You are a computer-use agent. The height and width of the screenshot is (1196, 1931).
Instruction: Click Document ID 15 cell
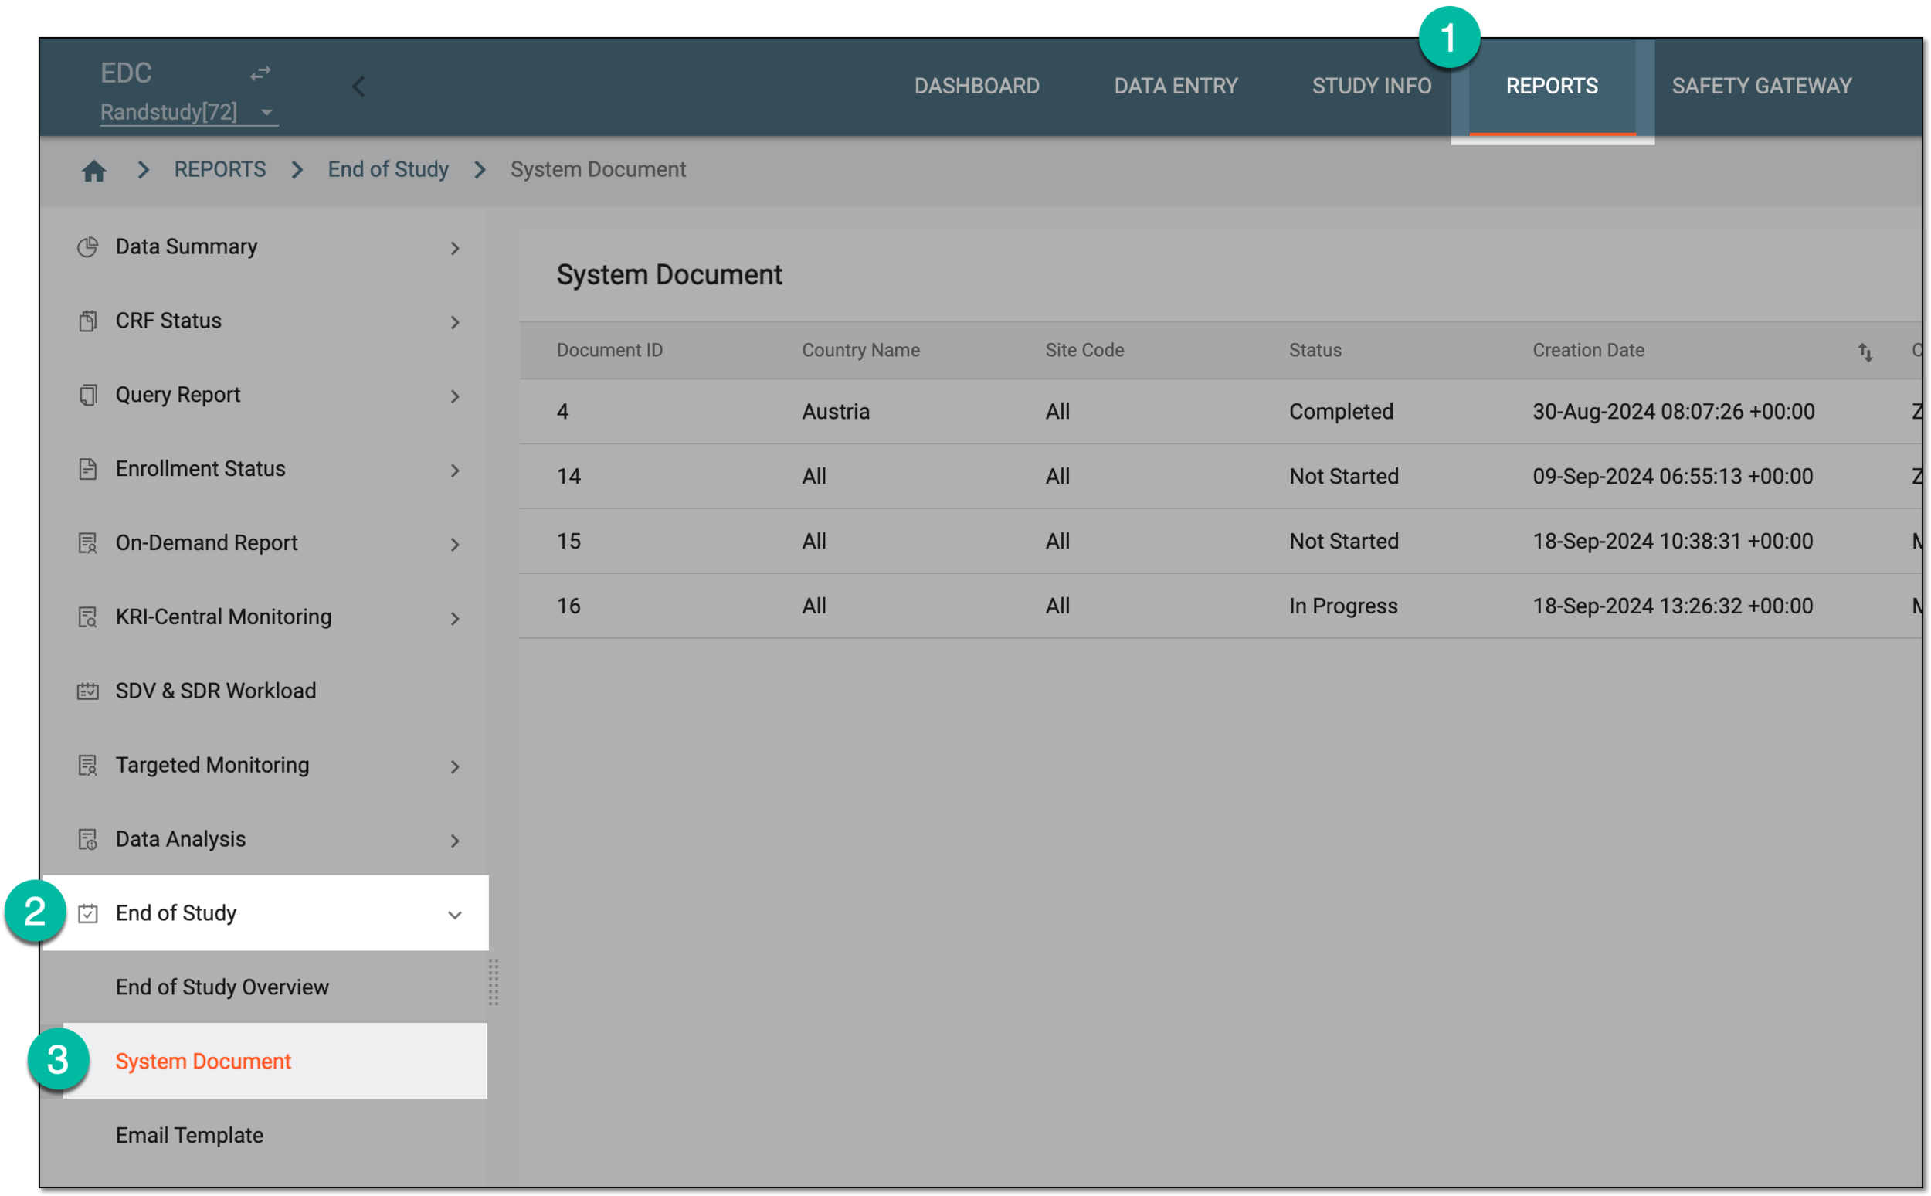(568, 542)
